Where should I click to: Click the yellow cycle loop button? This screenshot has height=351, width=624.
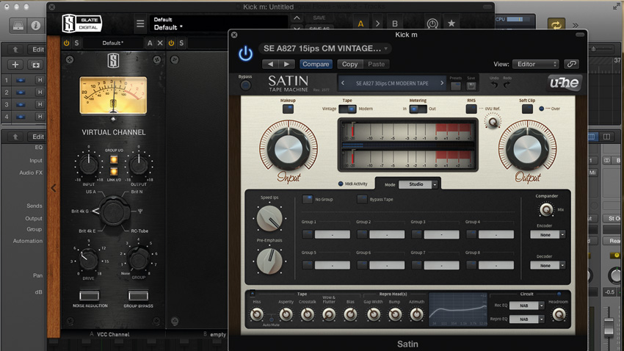point(556,25)
